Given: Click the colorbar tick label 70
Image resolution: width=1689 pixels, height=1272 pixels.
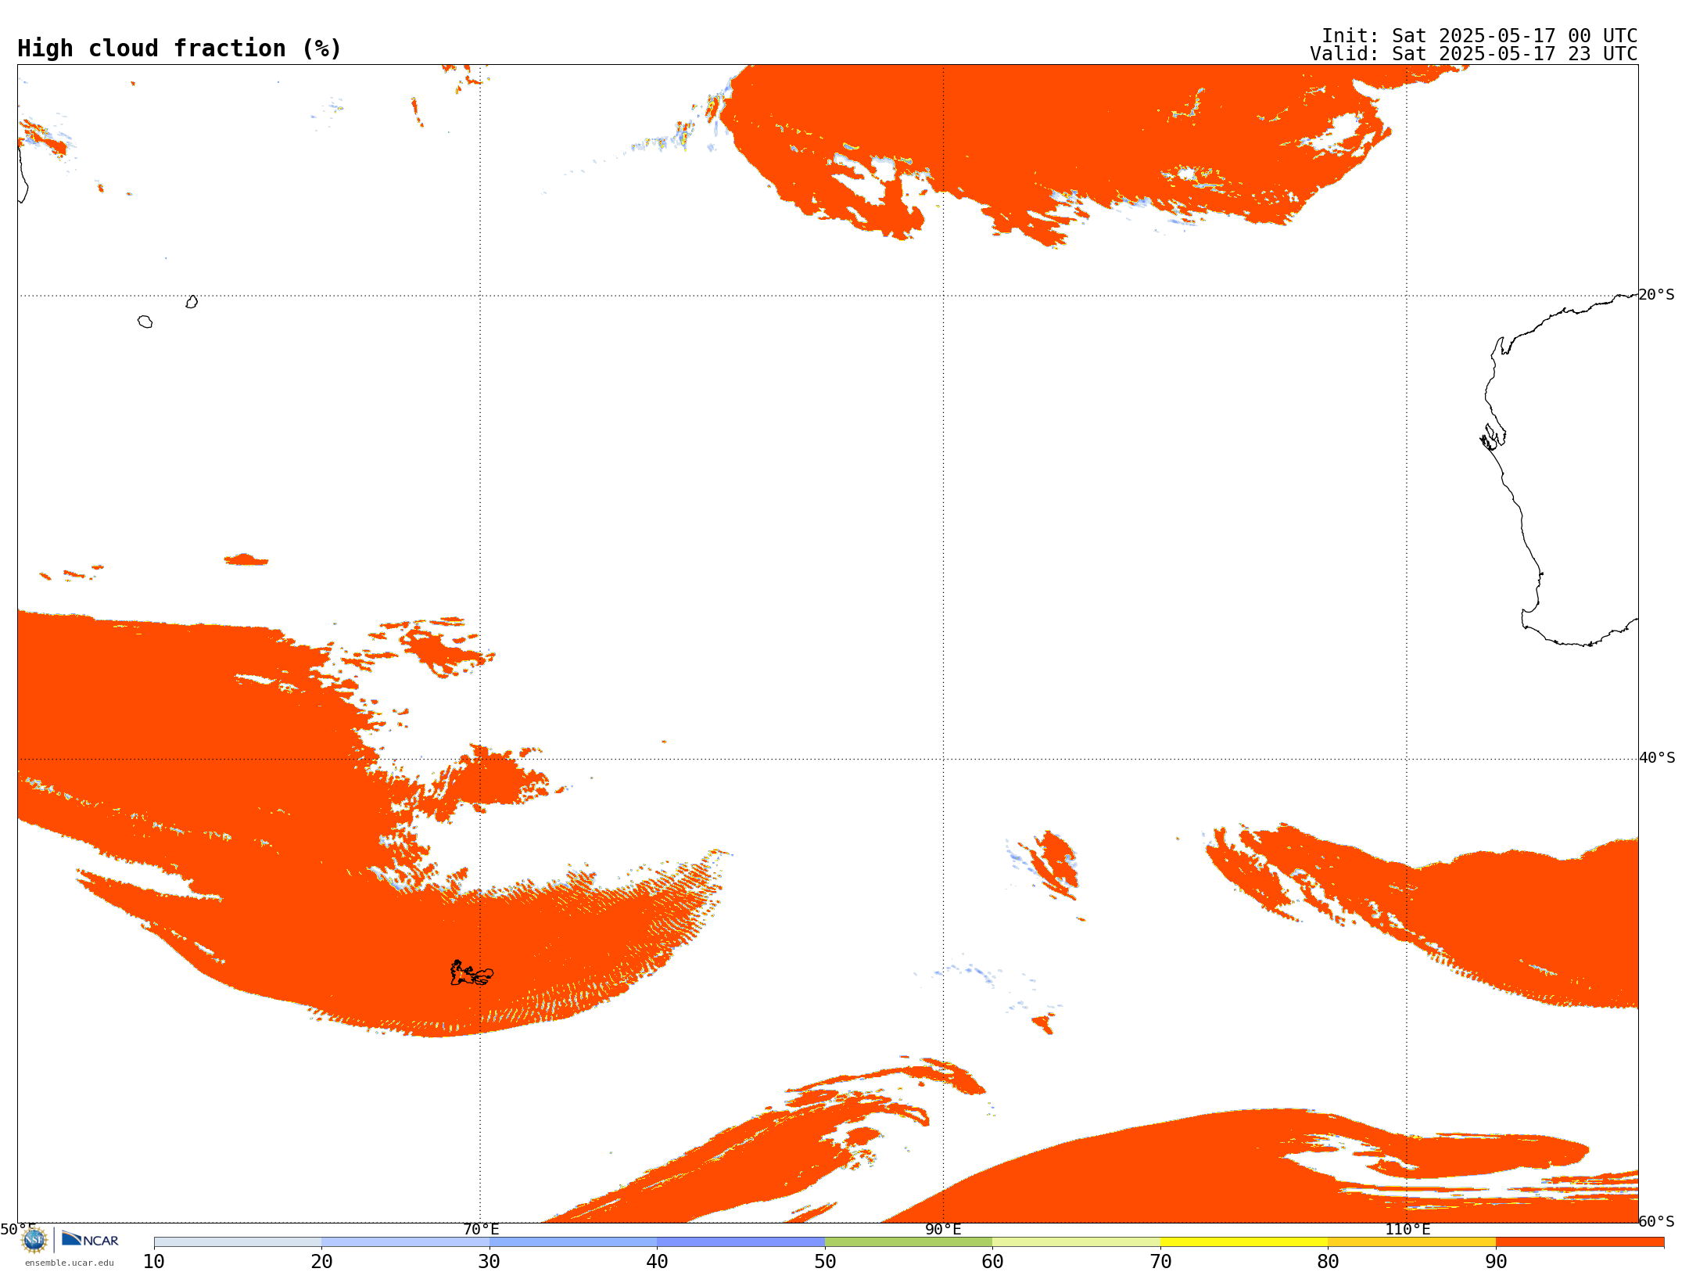Looking at the screenshot, I should click(x=1160, y=1262).
